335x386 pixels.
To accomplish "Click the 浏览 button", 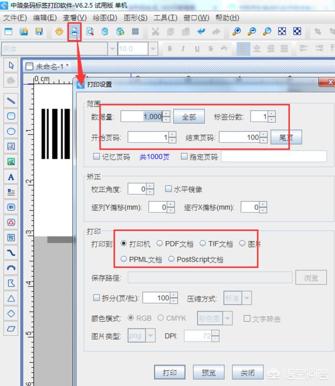I will tap(311, 278).
